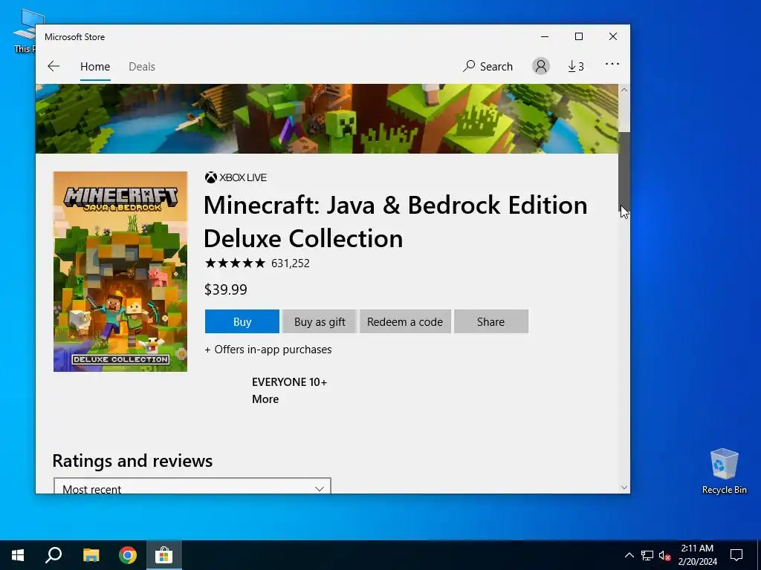Screen dimensions: 761x570
Task: Maximize the Microsoft Store window
Action: pyautogui.click(x=578, y=37)
